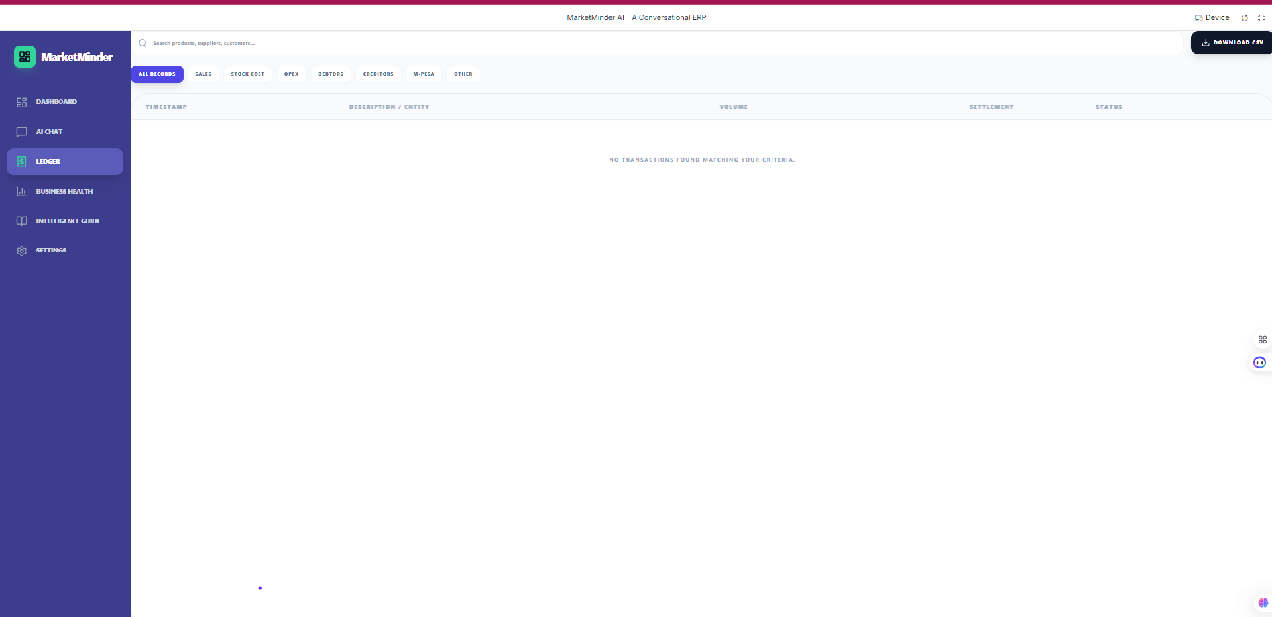This screenshot has height=617, width=1272.
Task: Open the Intelligence Guide
Action: click(x=65, y=221)
